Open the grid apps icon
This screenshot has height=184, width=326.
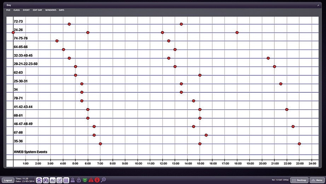(x=66, y=180)
